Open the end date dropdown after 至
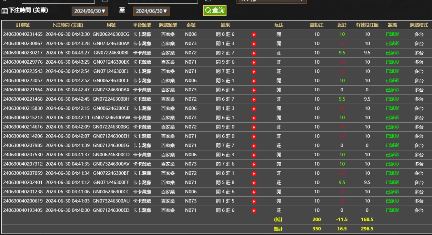 point(151,11)
